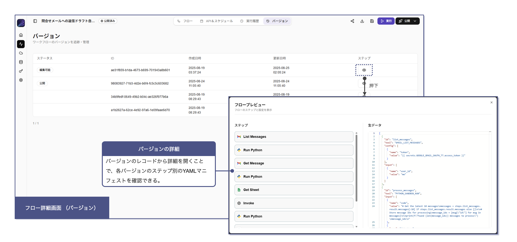Click the OpenAI icon on Invoke step

[x=239, y=203]
